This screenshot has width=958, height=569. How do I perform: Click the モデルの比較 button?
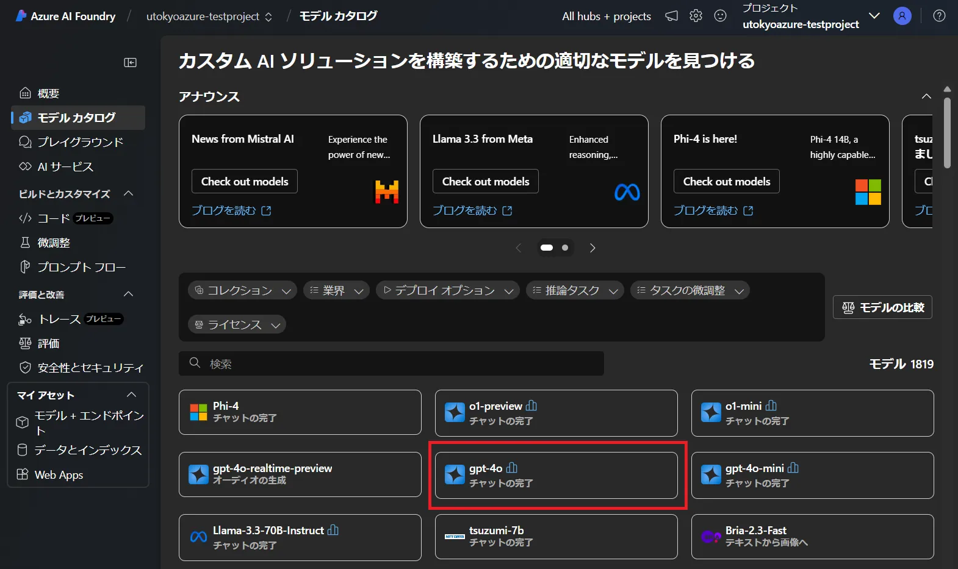point(882,307)
